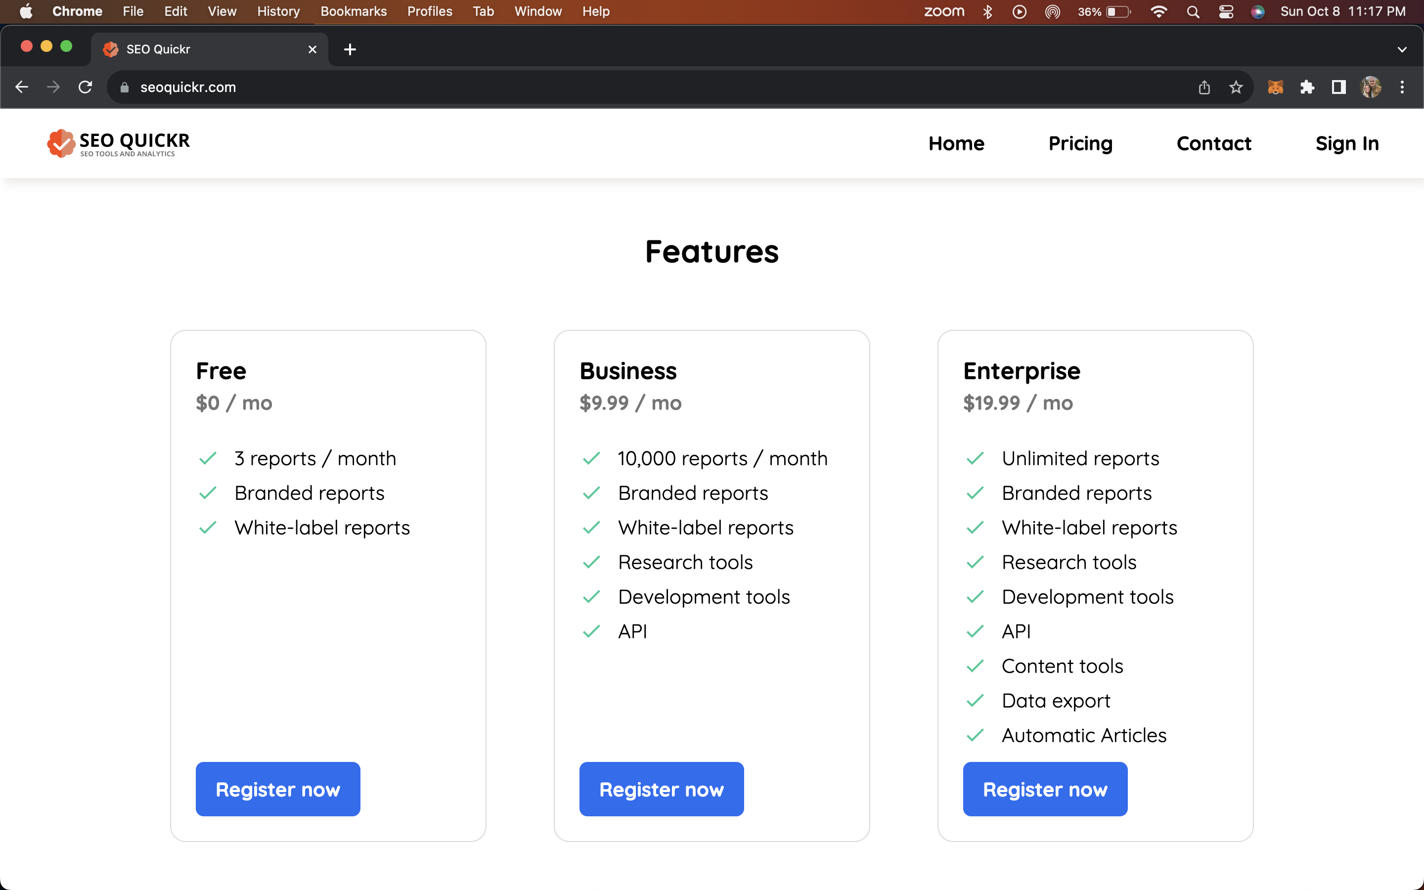
Task: Open the Sign In link
Action: click(x=1347, y=143)
